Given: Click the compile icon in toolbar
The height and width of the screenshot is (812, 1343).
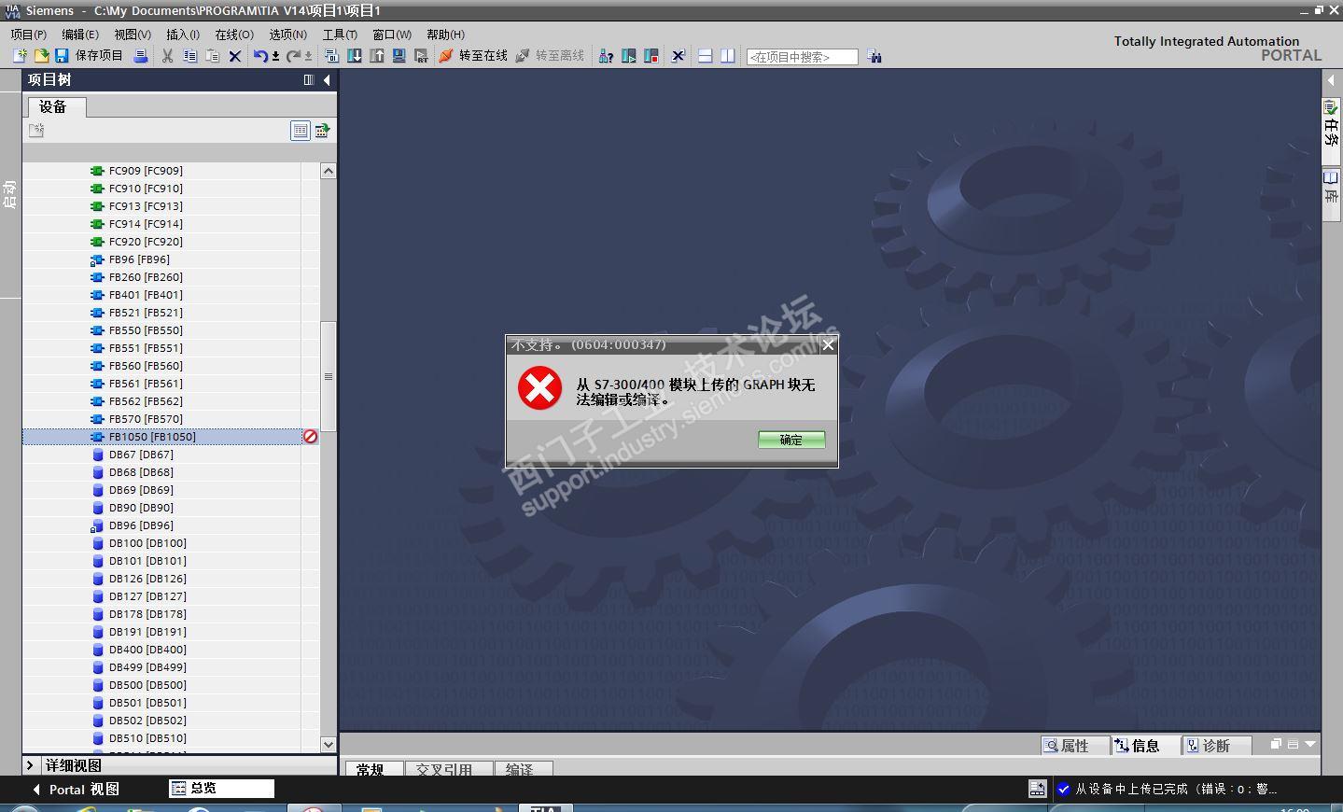Looking at the screenshot, I should (331, 56).
